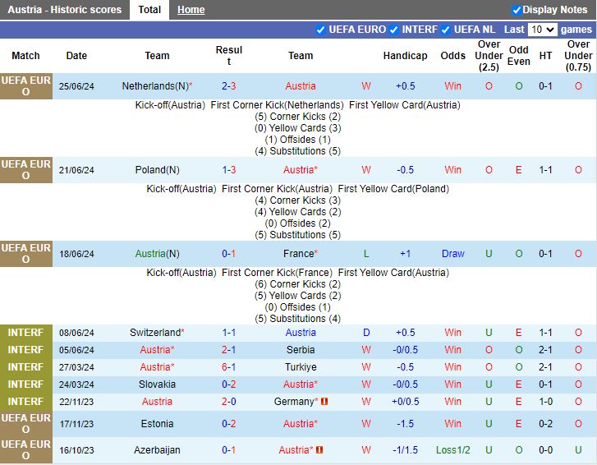
Task: Click the date 25/06/24
Action: pyautogui.click(x=76, y=86)
